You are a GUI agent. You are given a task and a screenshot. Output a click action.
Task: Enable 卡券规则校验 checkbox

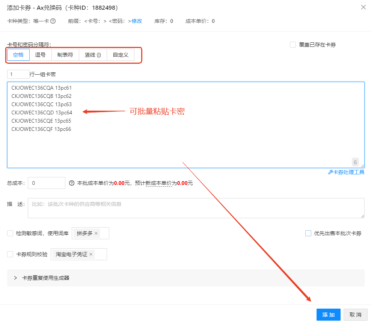(x=10, y=254)
